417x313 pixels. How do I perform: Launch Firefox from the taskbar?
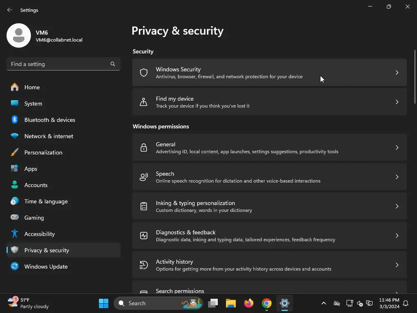pyautogui.click(x=249, y=303)
